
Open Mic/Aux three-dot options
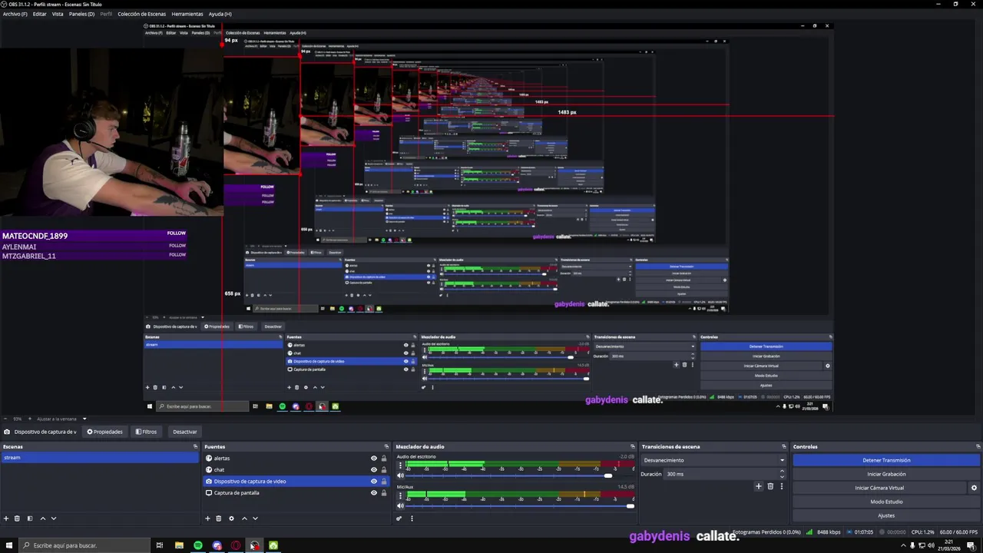pos(400,495)
